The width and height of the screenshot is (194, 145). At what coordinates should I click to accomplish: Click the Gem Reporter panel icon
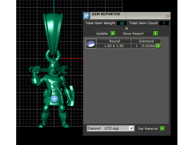coord(86,16)
